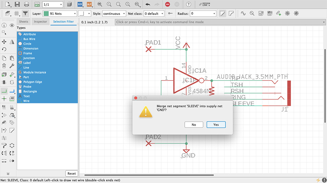This screenshot has width=327, height=183.
Task: Open the Style continuous dropdown
Action: (x=114, y=14)
